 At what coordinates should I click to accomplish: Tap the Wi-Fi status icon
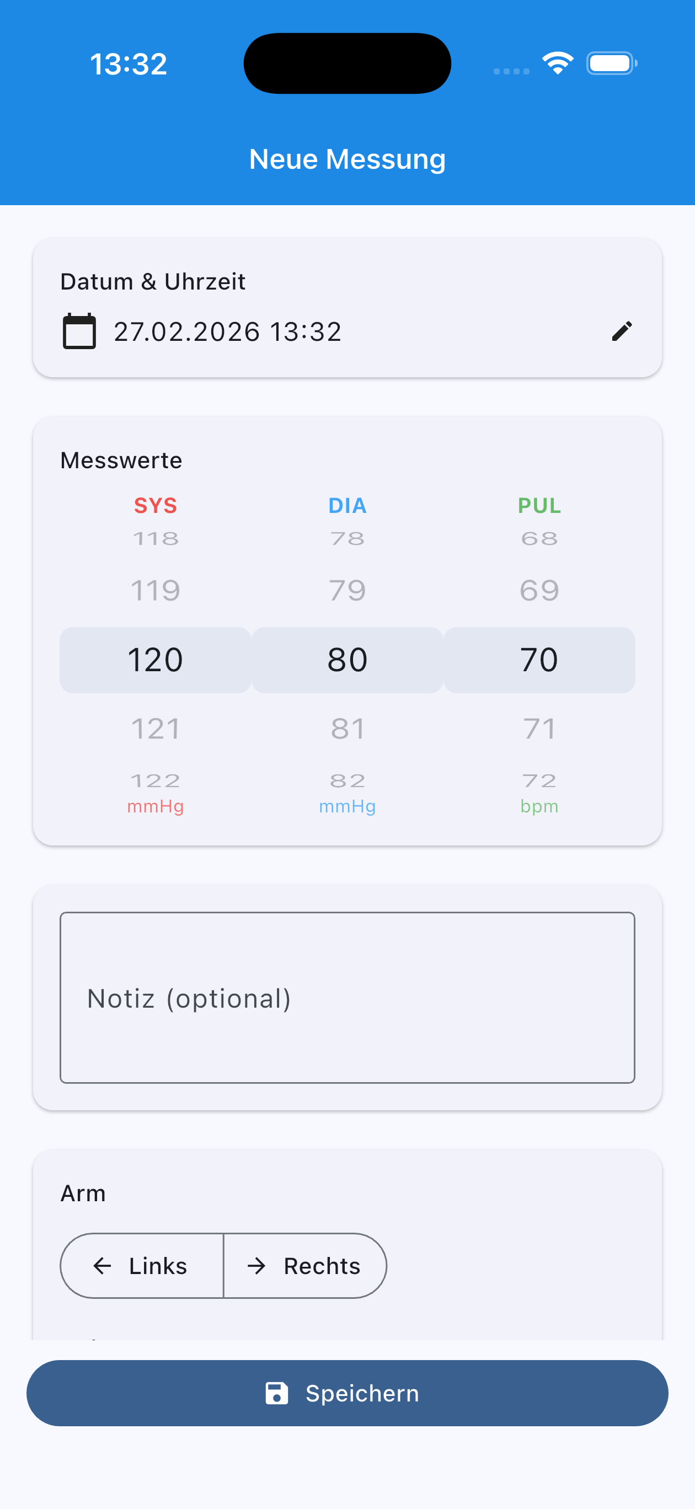[557, 63]
